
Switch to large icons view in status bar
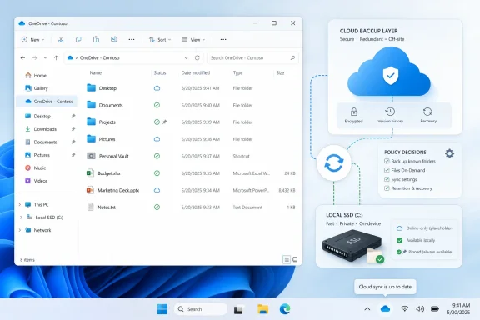point(295,259)
